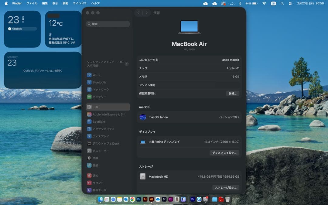Open the ファイル menu
This screenshot has width=328, height=205.
[32, 3]
